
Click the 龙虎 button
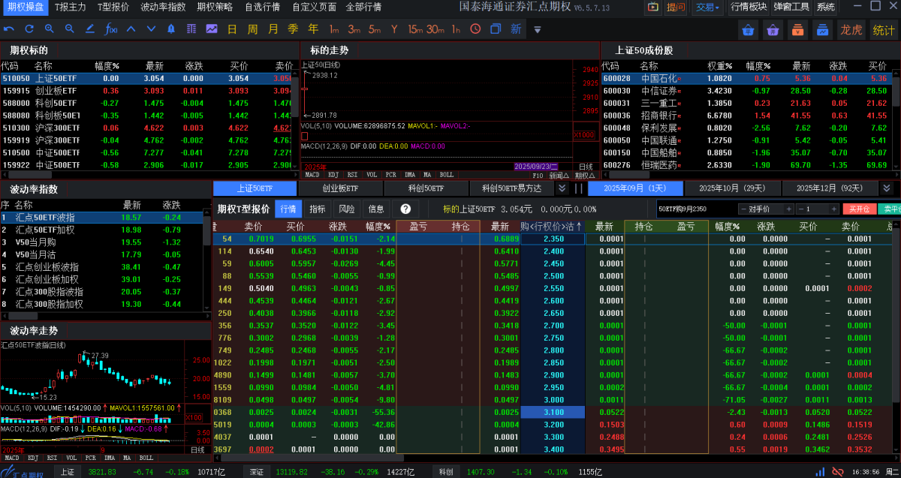851,30
